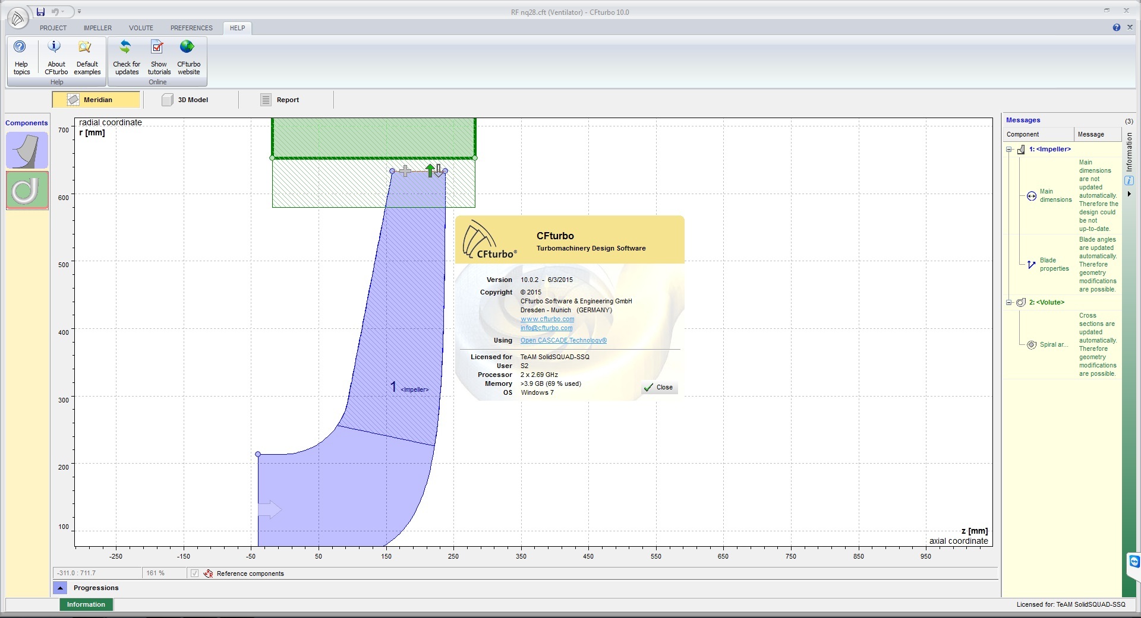This screenshot has height=618, width=1141.
Task: Close the about dialog with Close button
Action: pos(658,387)
